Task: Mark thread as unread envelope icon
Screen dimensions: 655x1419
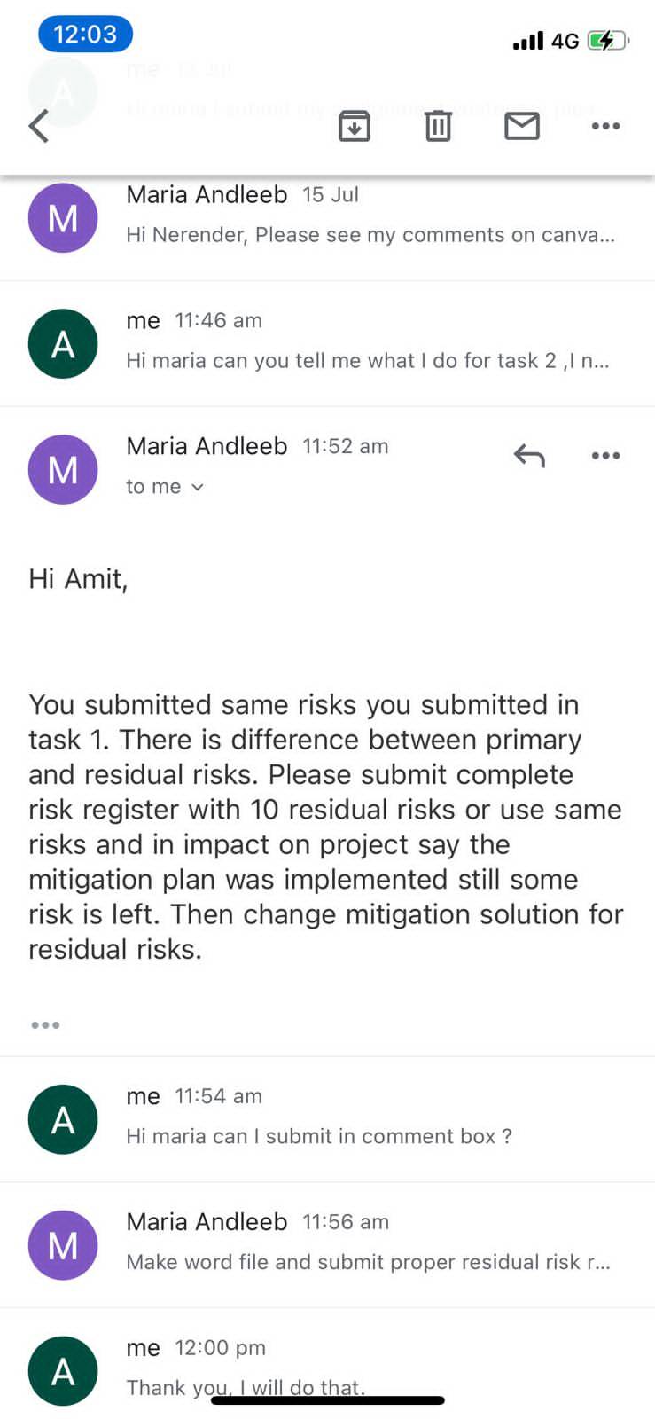Action: click(x=522, y=126)
